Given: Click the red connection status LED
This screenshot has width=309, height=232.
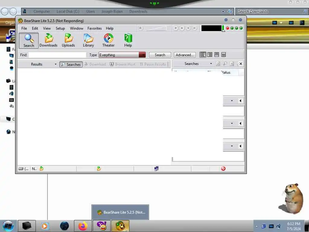Looking at the screenshot, I should click(228, 28).
